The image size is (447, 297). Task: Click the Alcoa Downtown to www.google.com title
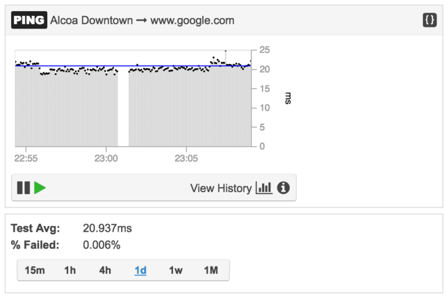(142, 20)
